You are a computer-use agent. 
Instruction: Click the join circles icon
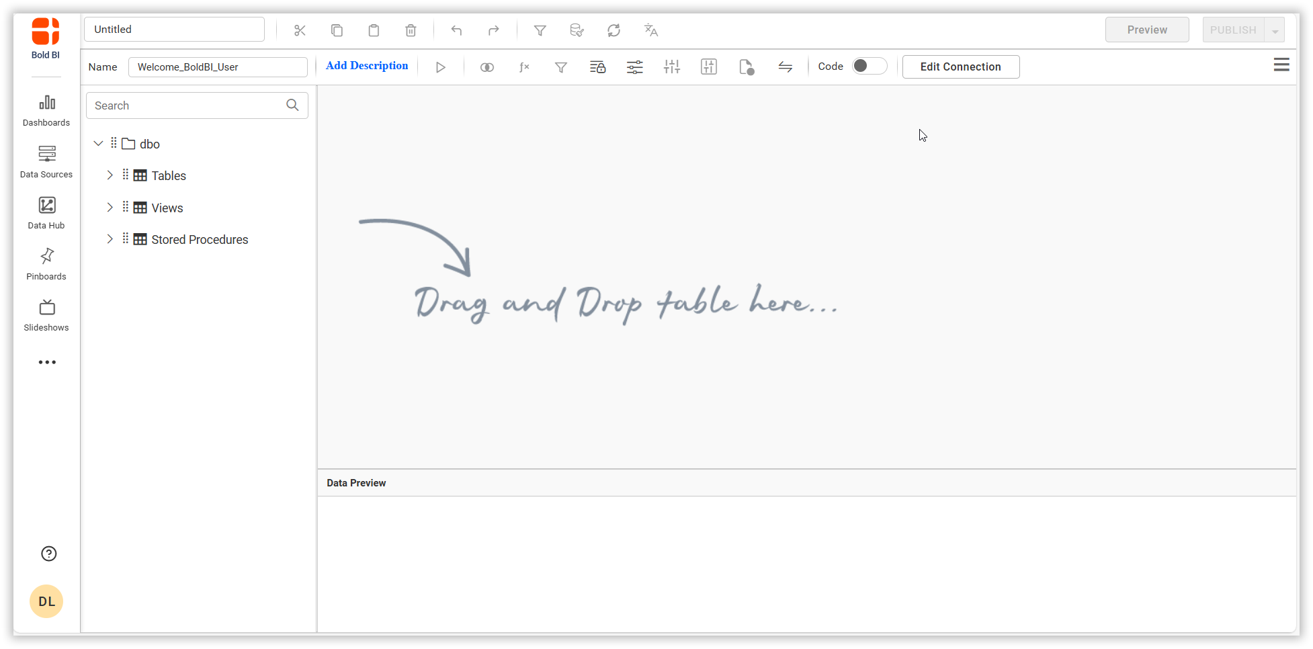(x=487, y=67)
